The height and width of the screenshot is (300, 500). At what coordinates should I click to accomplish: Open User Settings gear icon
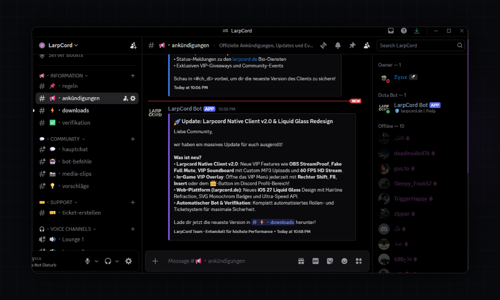point(129,261)
